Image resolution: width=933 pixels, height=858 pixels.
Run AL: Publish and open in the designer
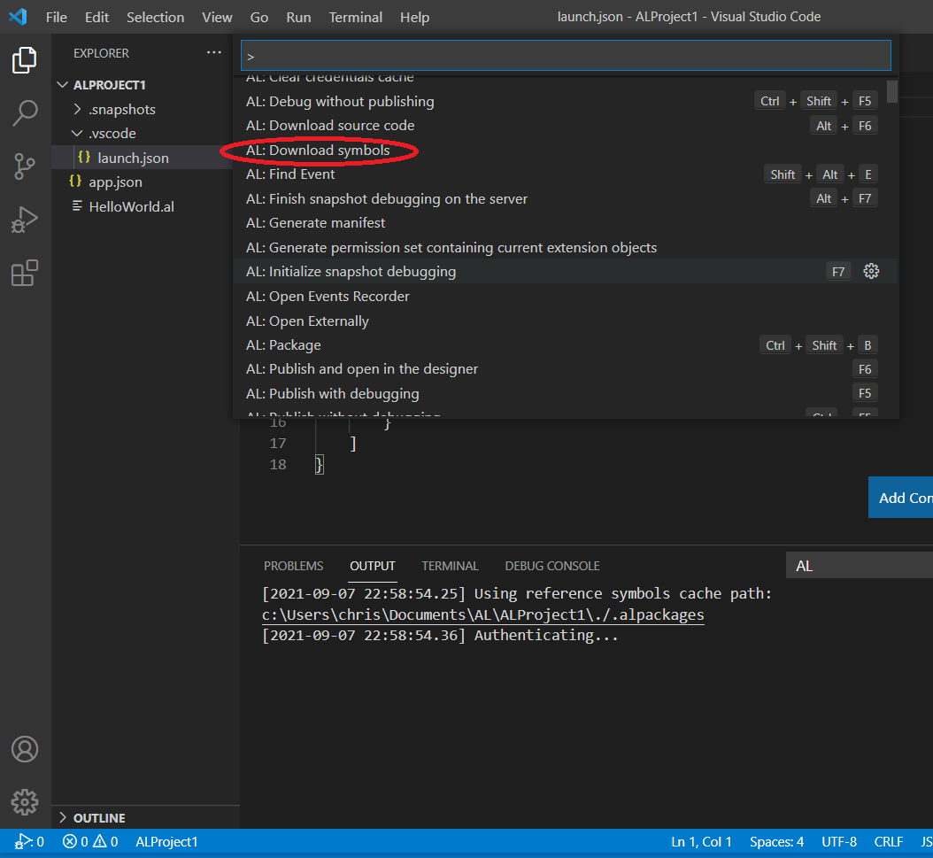pyautogui.click(x=566, y=369)
